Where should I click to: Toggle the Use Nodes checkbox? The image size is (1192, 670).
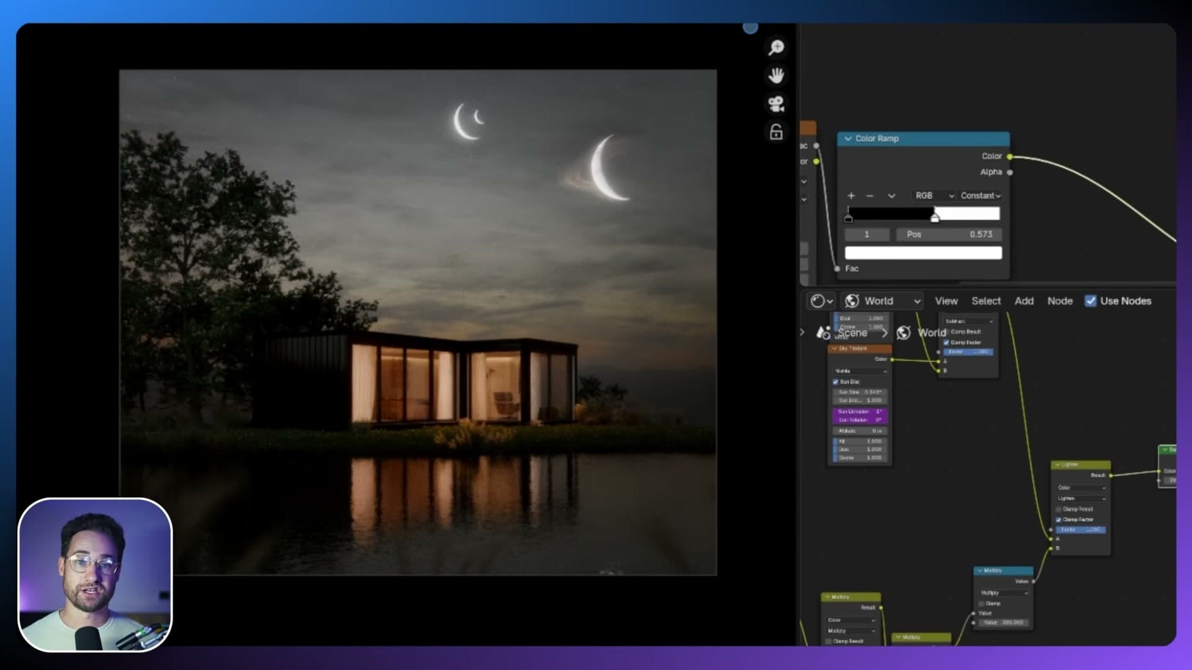tap(1090, 301)
